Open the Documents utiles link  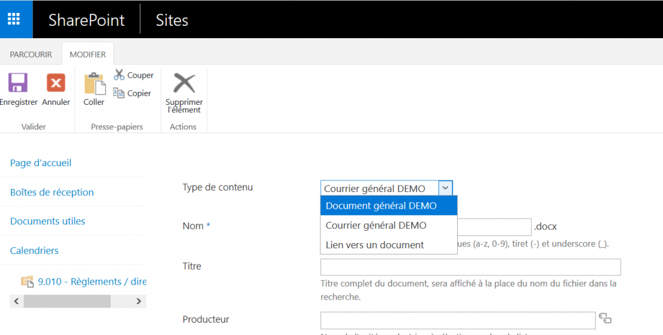tap(48, 221)
